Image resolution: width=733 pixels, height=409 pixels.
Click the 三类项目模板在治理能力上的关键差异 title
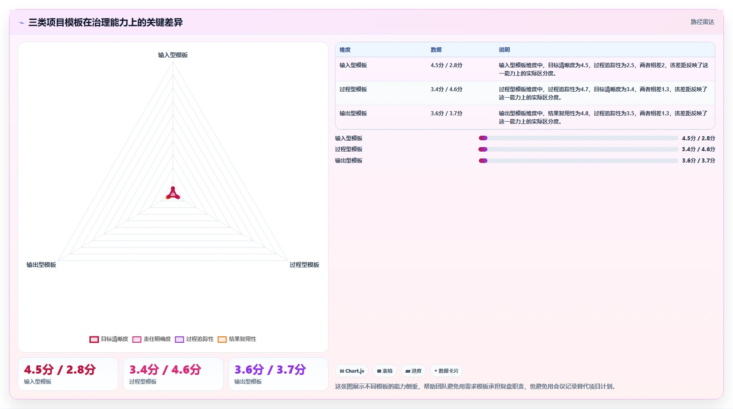[106, 23]
